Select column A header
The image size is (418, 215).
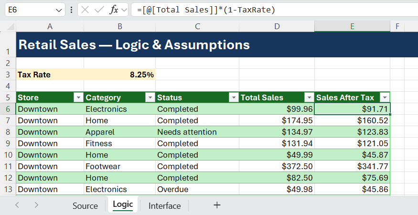click(x=50, y=26)
